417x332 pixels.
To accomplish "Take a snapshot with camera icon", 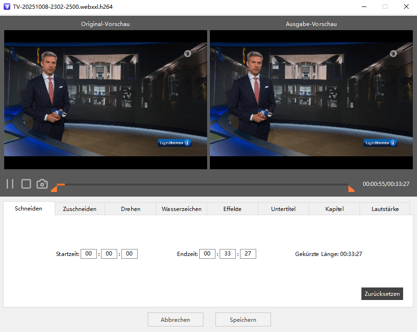I will (42, 184).
